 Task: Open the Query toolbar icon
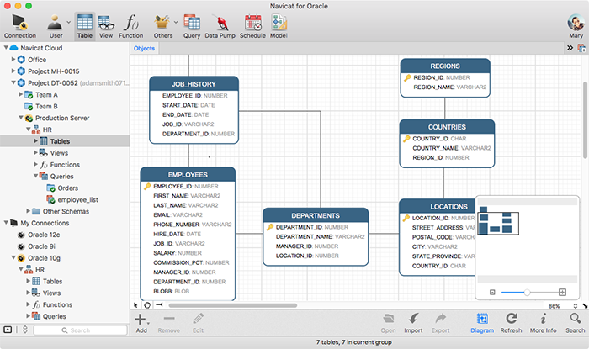[192, 26]
